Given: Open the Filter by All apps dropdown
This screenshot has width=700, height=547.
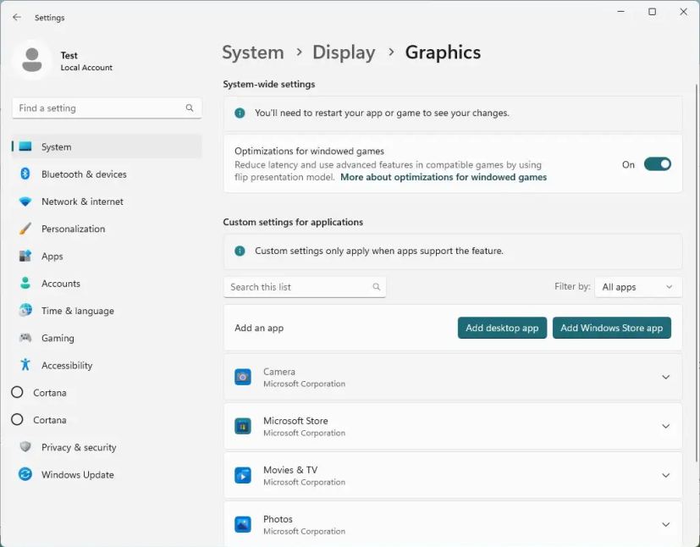Looking at the screenshot, I should click(x=638, y=287).
